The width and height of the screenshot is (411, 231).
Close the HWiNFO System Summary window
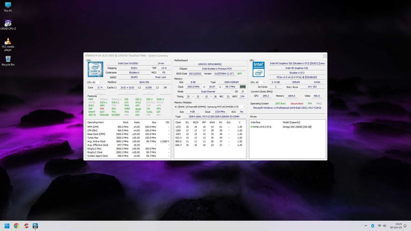click(325, 56)
